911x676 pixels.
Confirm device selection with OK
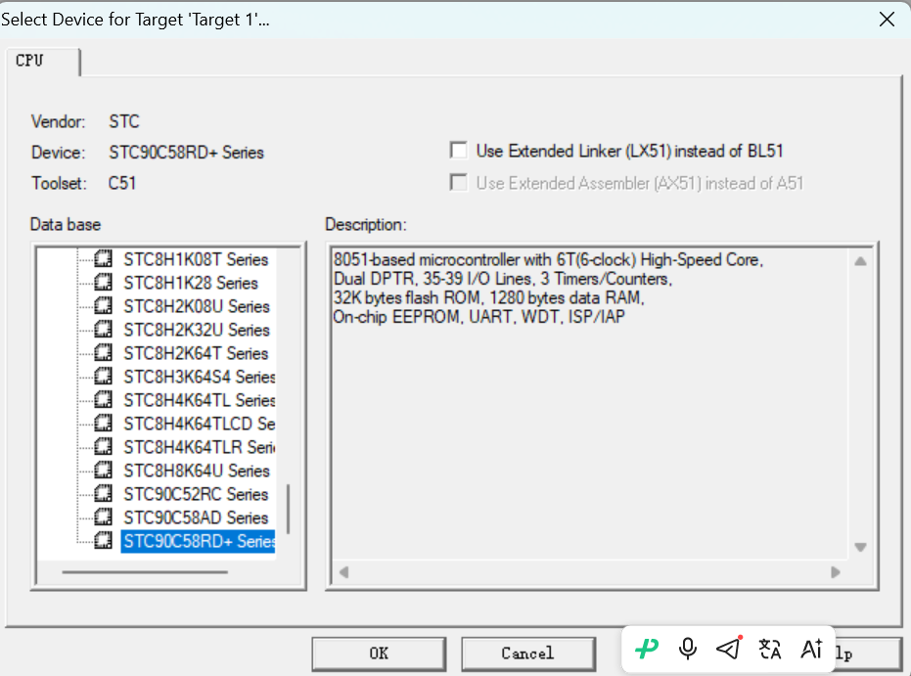(x=379, y=653)
